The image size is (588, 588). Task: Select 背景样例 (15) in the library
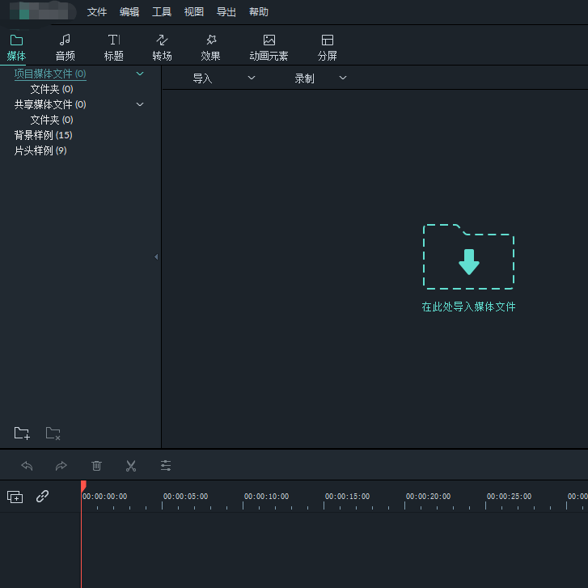pyautogui.click(x=43, y=135)
